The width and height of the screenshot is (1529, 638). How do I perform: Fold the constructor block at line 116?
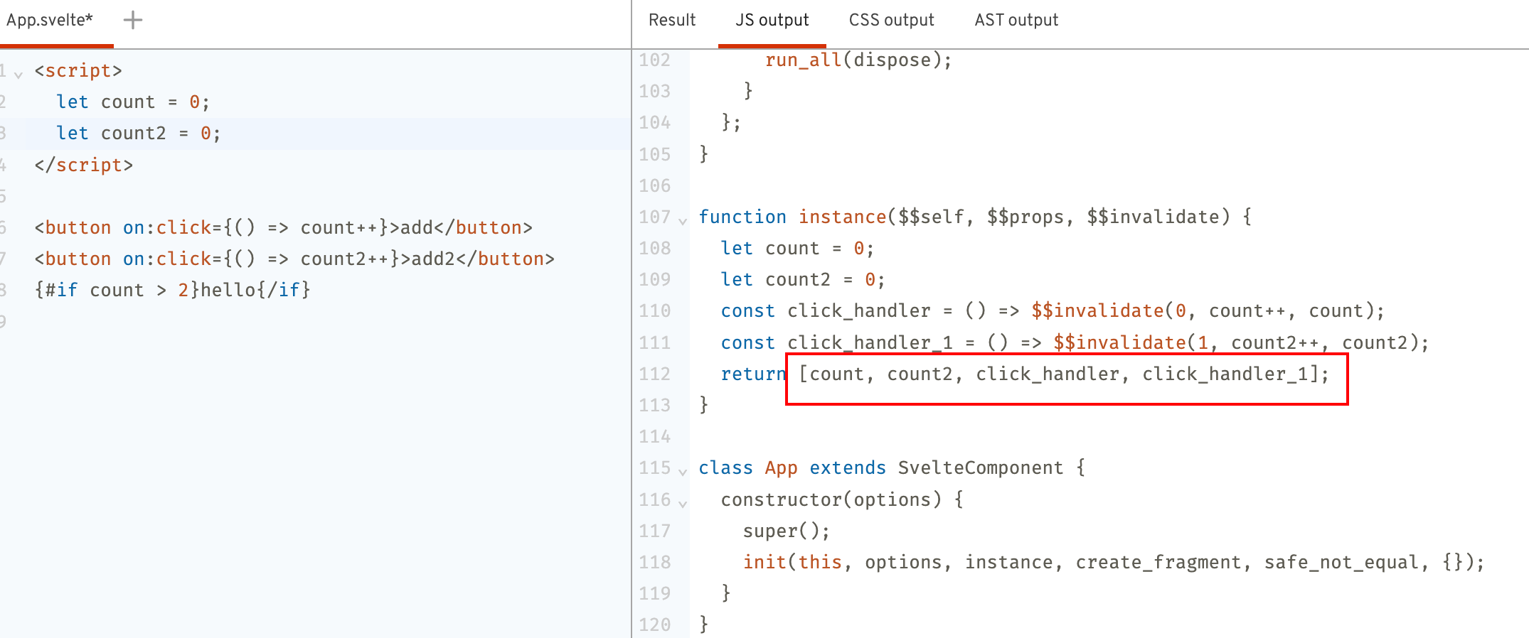click(683, 503)
